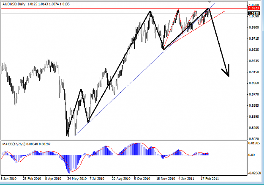This screenshot has width=264, height=185.
Task: Click the 23 Feb 2010 date label
Action: point(32,179)
